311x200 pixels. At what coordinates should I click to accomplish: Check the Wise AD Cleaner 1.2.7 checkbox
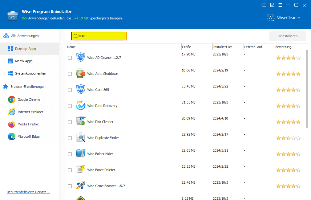[70, 58]
